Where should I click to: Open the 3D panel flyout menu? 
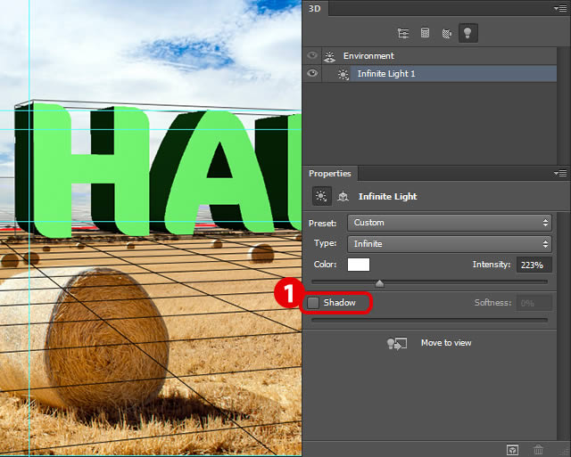pyautogui.click(x=560, y=8)
